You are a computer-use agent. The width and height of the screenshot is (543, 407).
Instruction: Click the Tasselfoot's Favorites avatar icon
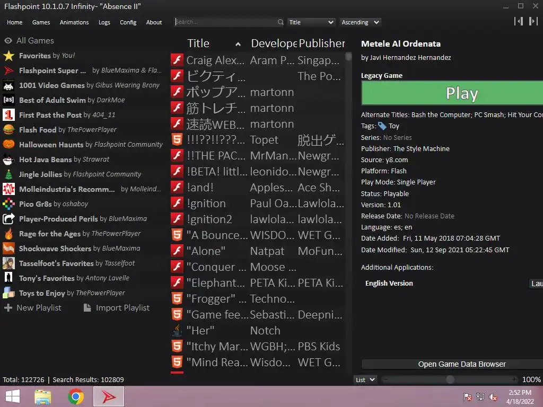(8, 263)
